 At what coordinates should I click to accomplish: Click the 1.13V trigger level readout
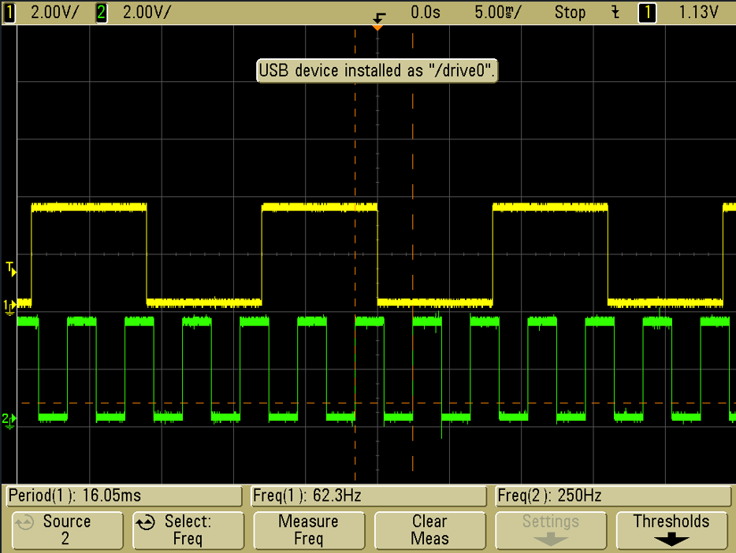(x=698, y=13)
